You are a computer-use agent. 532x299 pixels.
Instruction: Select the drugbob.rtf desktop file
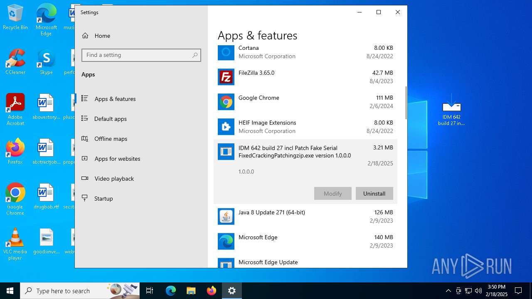46,197
